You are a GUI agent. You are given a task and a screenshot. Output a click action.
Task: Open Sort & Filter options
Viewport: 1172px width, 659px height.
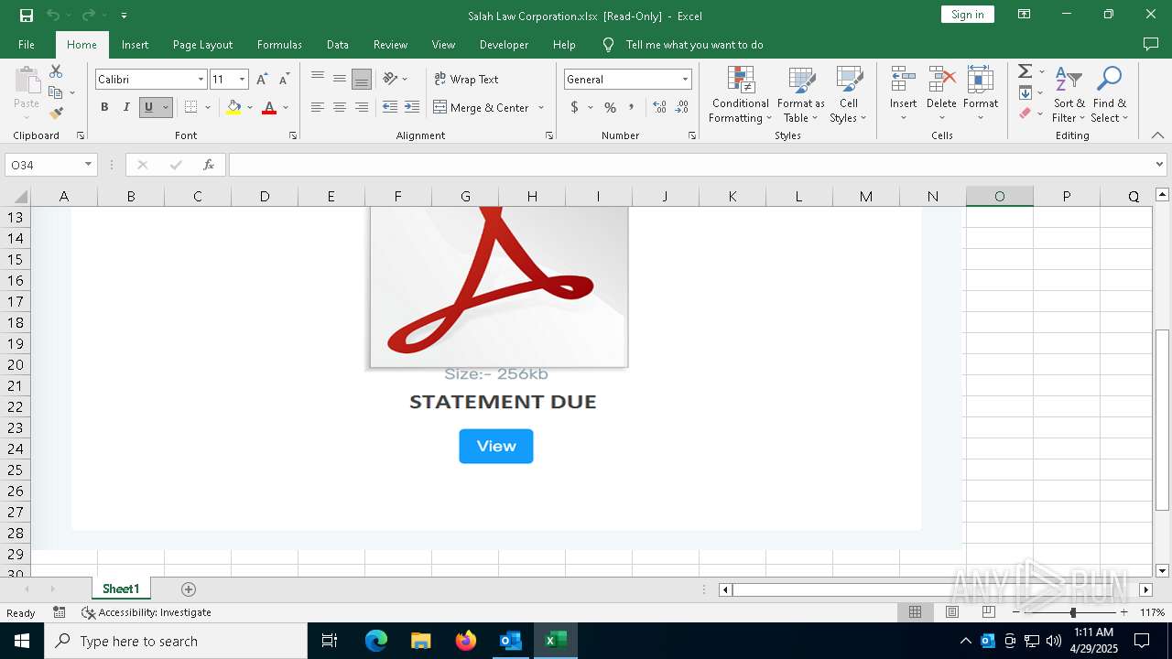tap(1069, 94)
